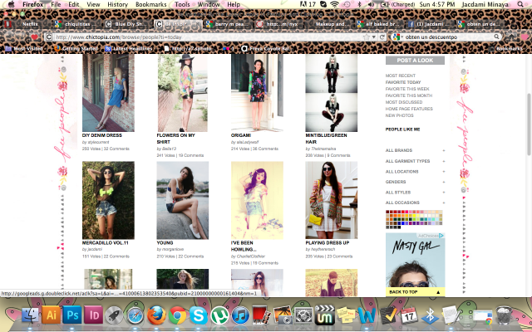Click the POST A LOOK button
The image size is (532, 332).
click(x=415, y=61)
